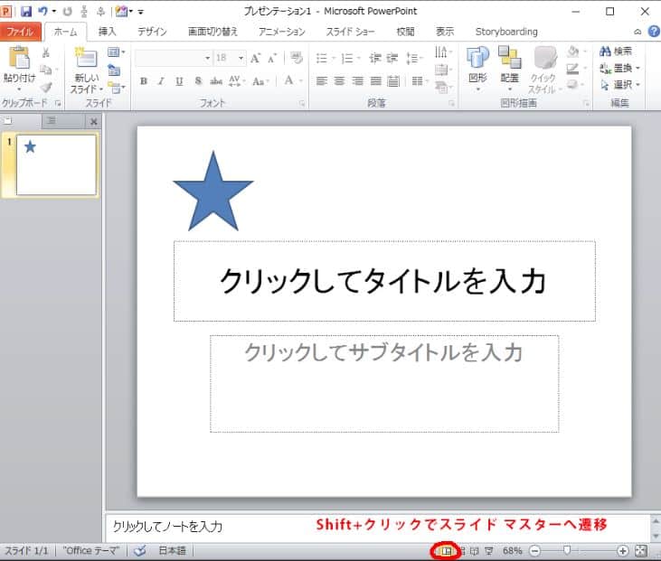Open the ファイル (File) tab
This screenshot has width=661, height=561.
point(20,32)
